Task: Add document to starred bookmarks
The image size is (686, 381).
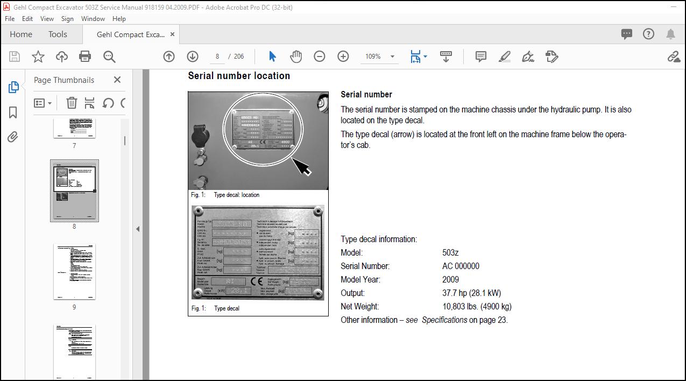Action: (x=38, y=57)
